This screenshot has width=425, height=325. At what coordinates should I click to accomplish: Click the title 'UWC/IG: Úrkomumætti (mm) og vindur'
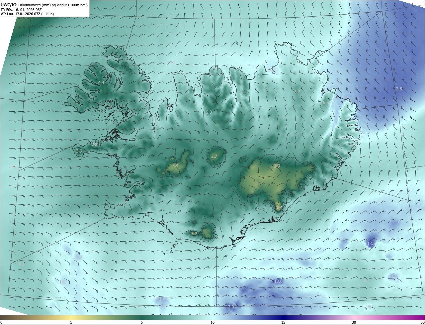(x=44, y=5)
